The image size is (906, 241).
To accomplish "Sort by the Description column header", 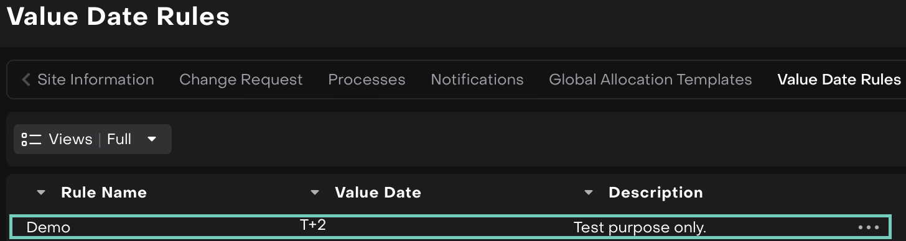I will point(656,193).
